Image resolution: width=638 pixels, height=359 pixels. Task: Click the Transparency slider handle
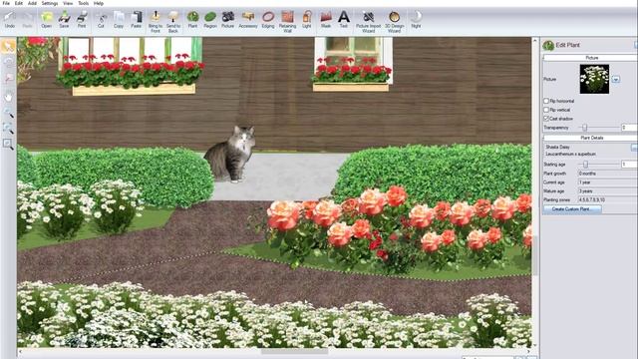pos(585,128)
